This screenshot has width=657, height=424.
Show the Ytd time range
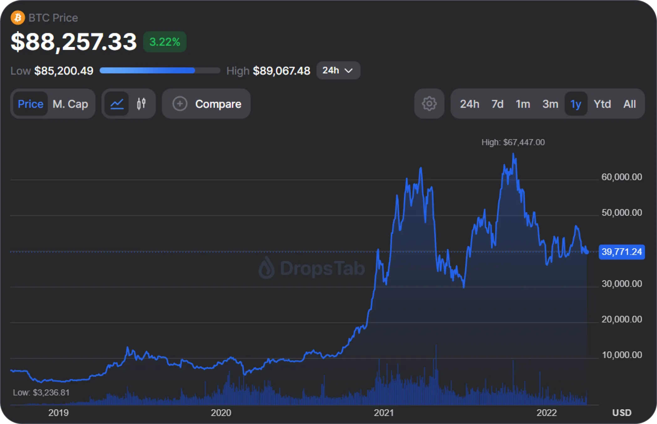[602, 104]
